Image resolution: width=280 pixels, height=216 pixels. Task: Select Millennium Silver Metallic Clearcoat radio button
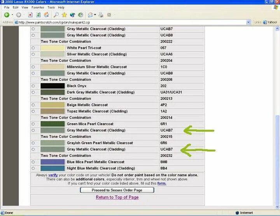pyautogui.click(x=33, y=67)
